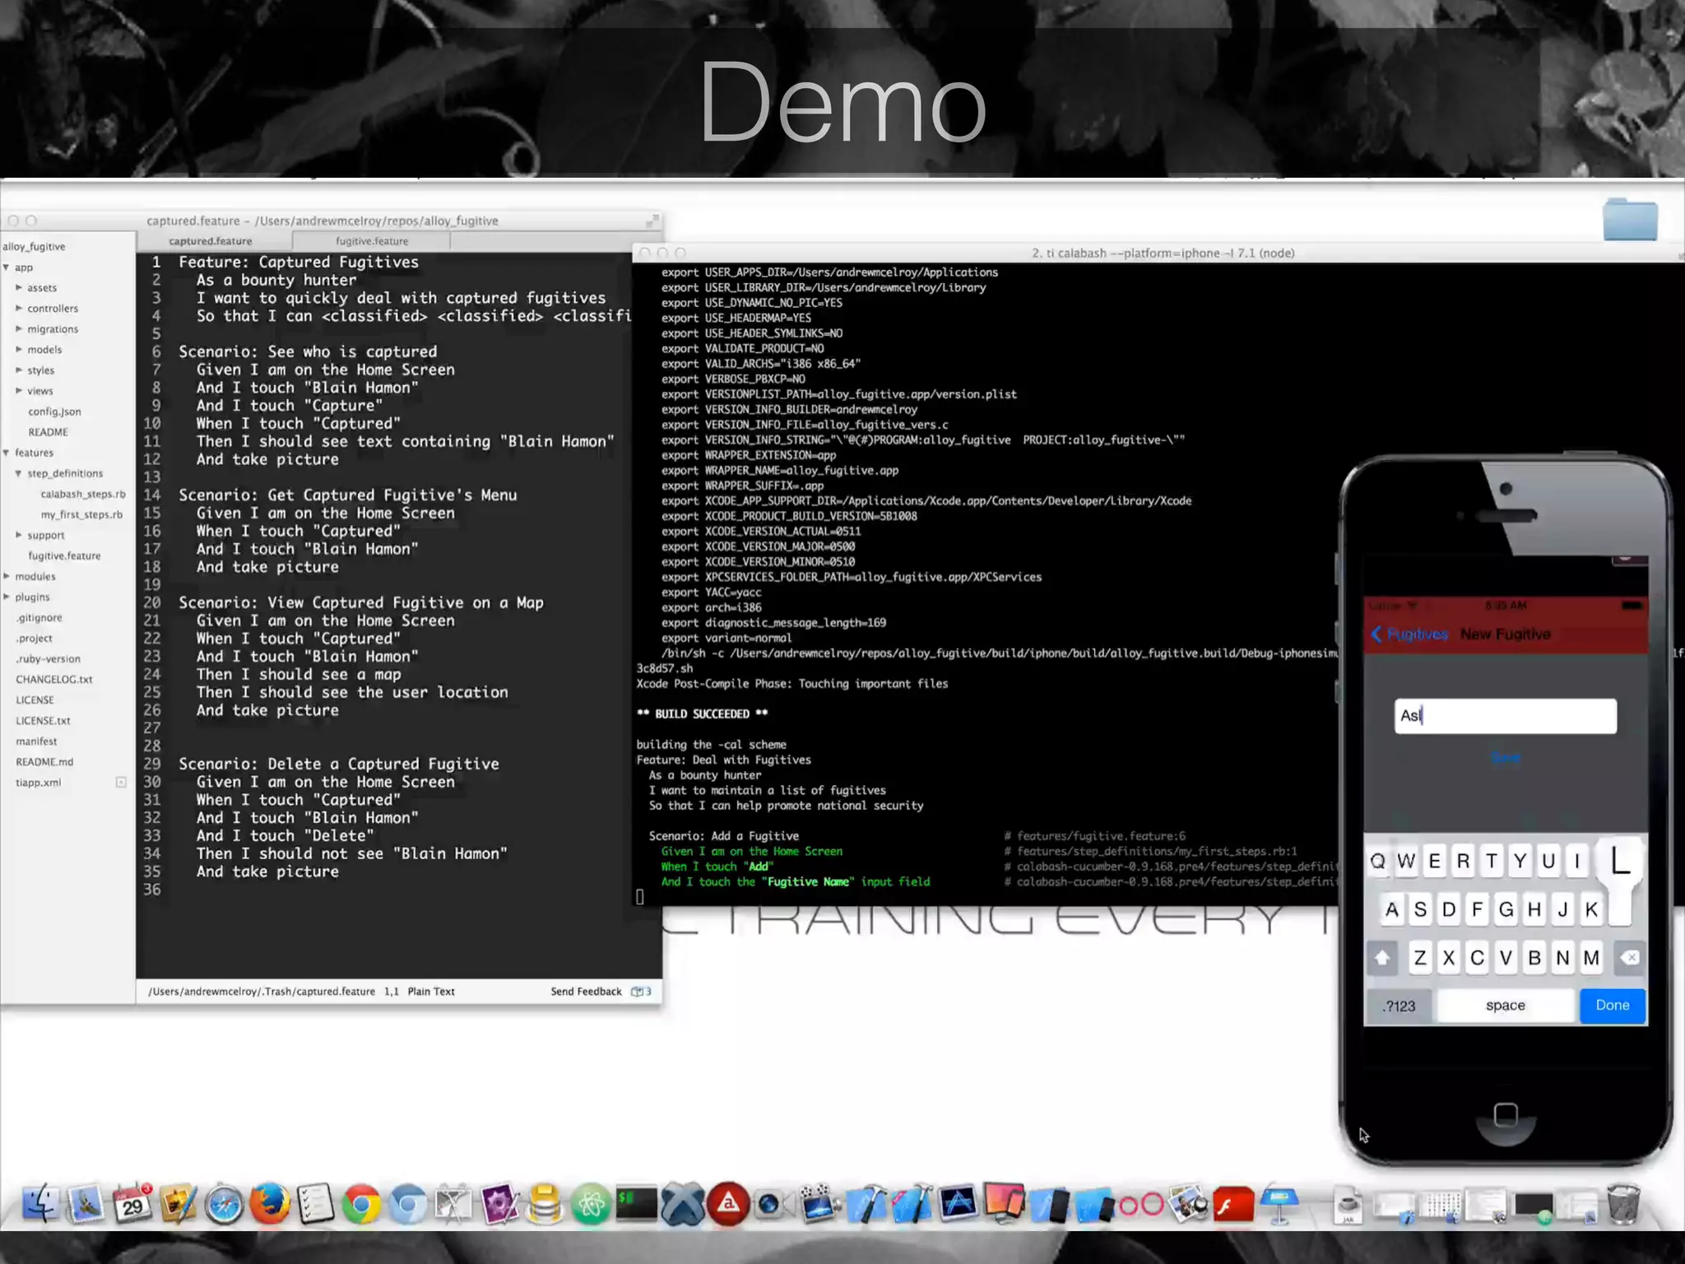Launch Safari from the Dock
Viewport: 1685px width, 1264px height.
tap(224, 1206)
